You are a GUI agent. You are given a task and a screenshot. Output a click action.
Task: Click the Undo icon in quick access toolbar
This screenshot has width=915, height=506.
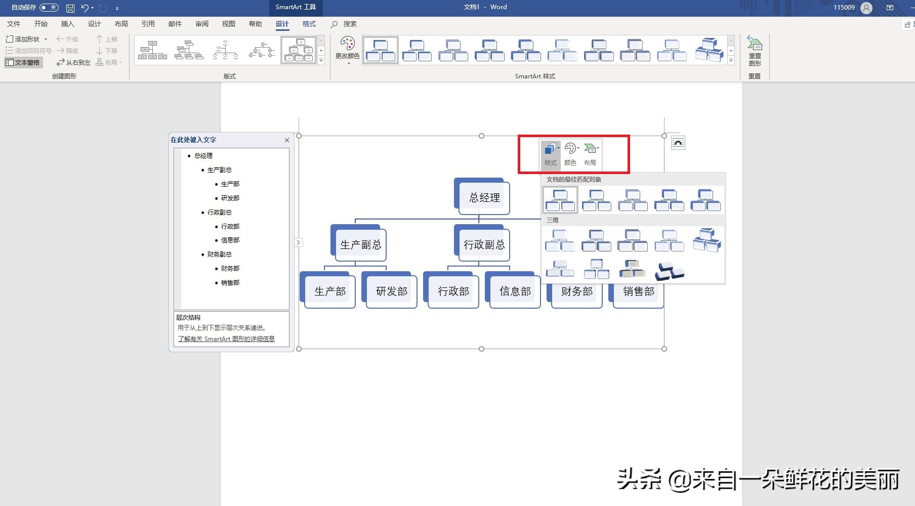(84, 8)
